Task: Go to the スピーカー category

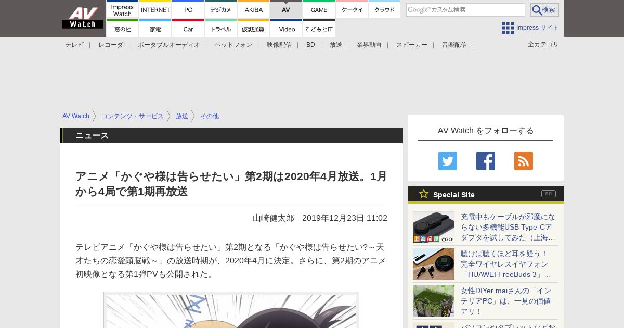Action: (412, 45)
